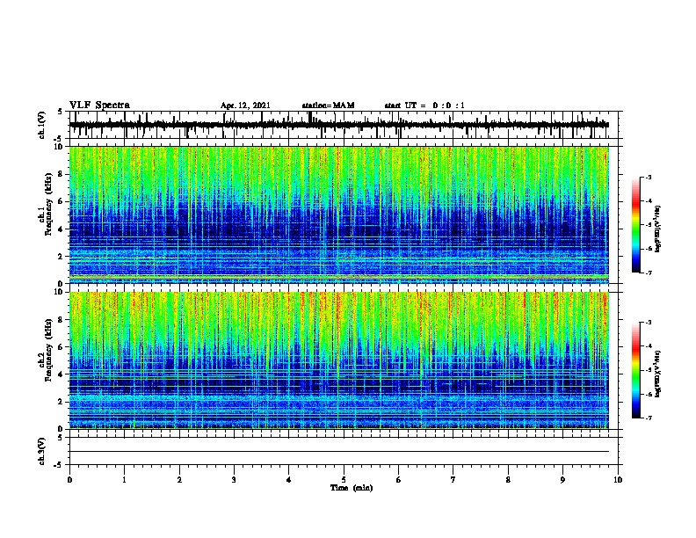Click the '10' kHz tick of ch.1 spectrogram
The width and height of the screenshot is (696, 538).
click(x=59, y=147)
